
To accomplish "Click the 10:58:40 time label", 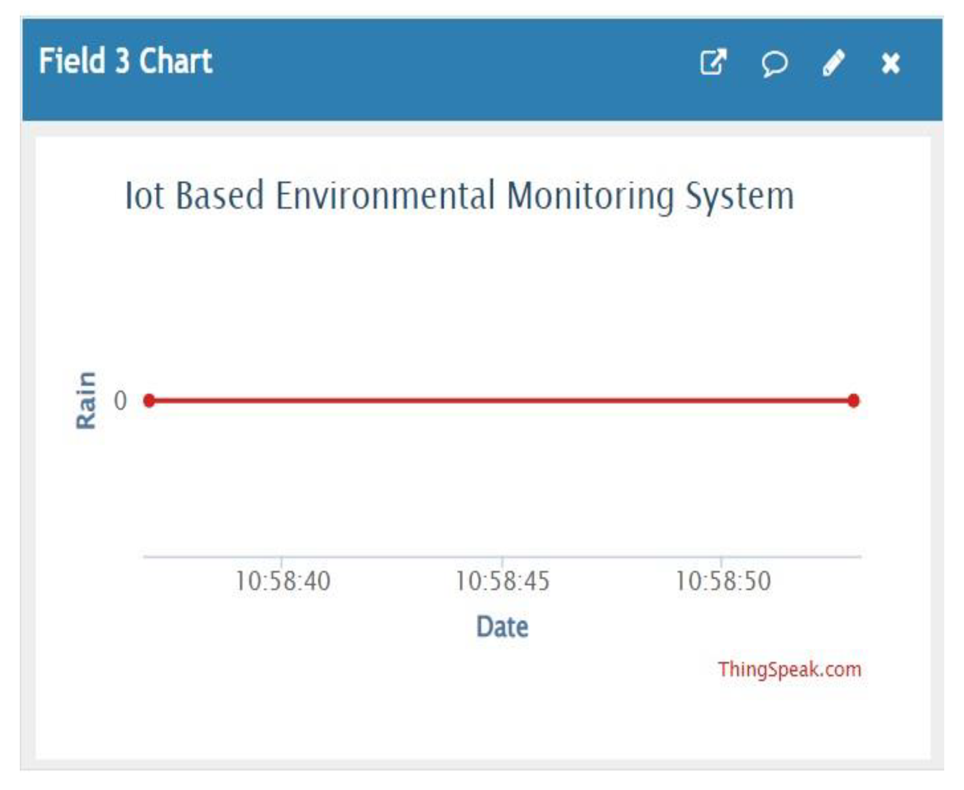I will tap(282, 581).
